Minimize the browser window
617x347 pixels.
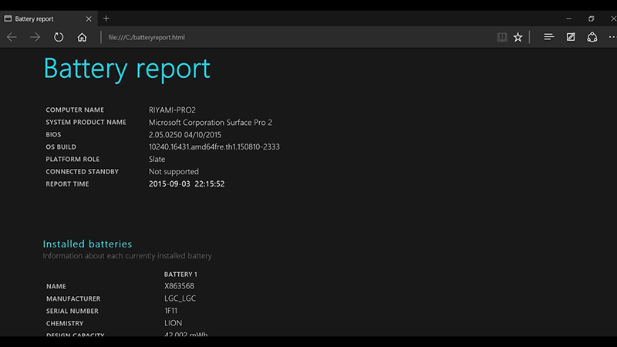pyautogui.click(x=570, y=19)
